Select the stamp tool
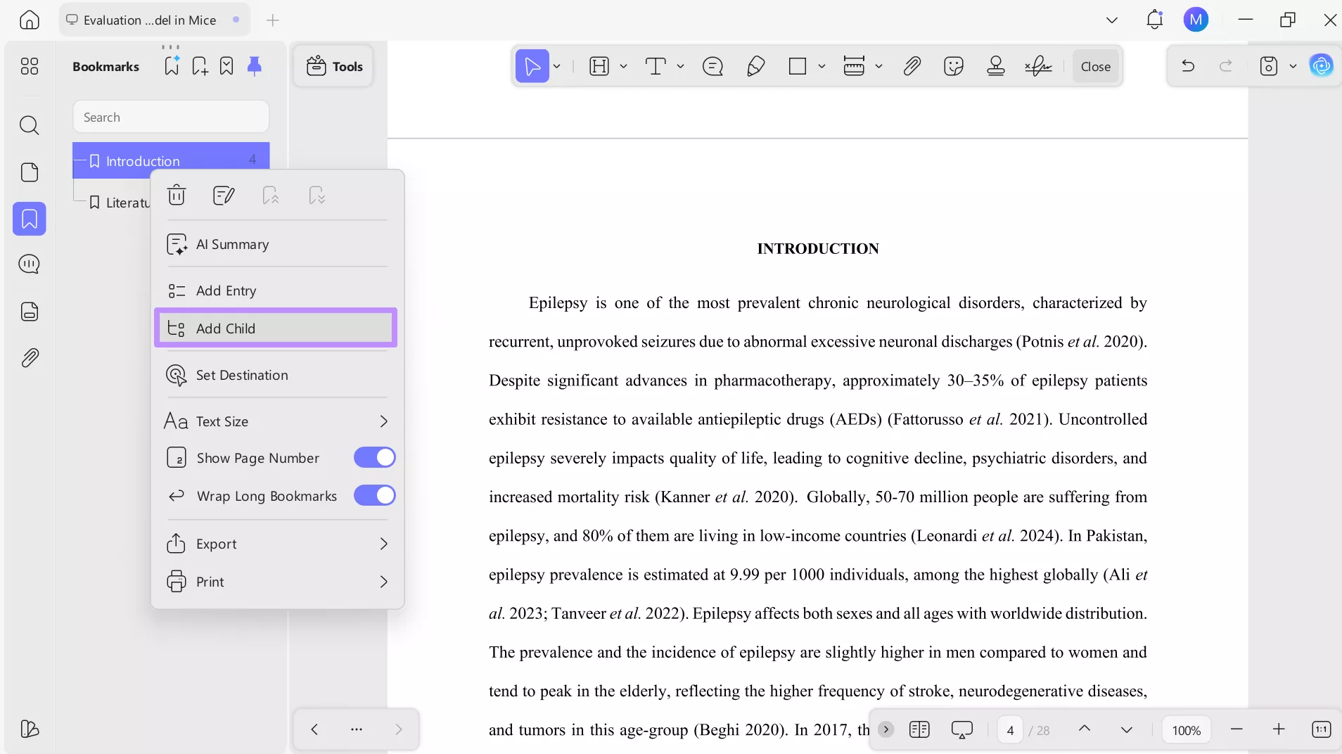This screenshot has height=754, width=1342. pos(996,66)
